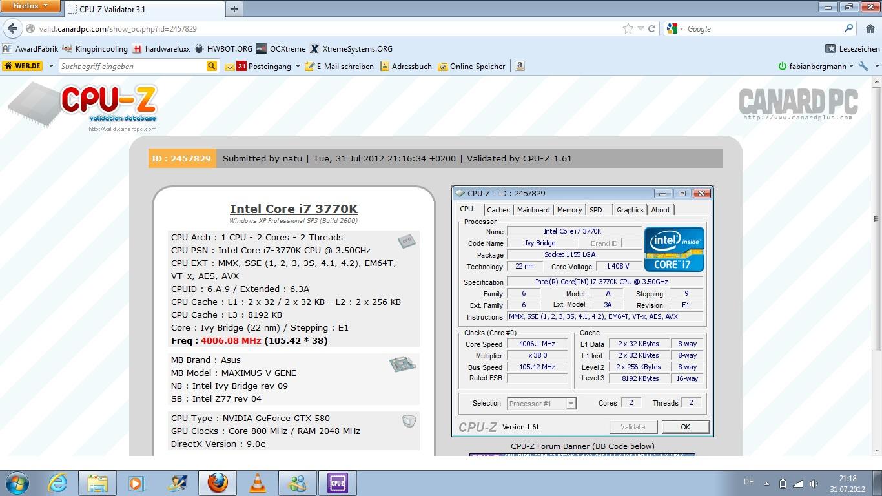Reload the page with the refresh icon

pyautogui.click(x=651, y=28)
